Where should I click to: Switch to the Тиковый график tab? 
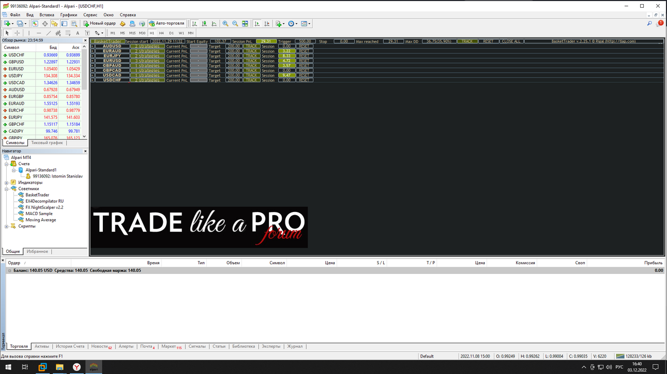tap(47, 143)
